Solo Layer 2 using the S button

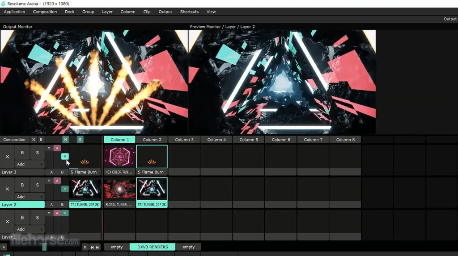tap(37, 185)
